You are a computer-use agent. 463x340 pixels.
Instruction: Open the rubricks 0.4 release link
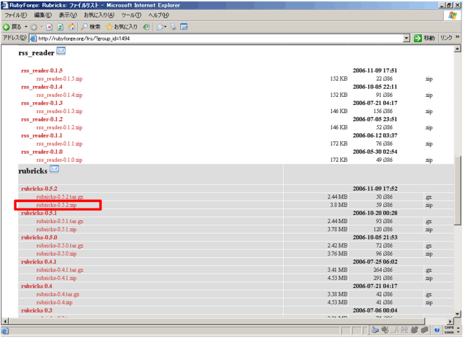tap(37, 286)
